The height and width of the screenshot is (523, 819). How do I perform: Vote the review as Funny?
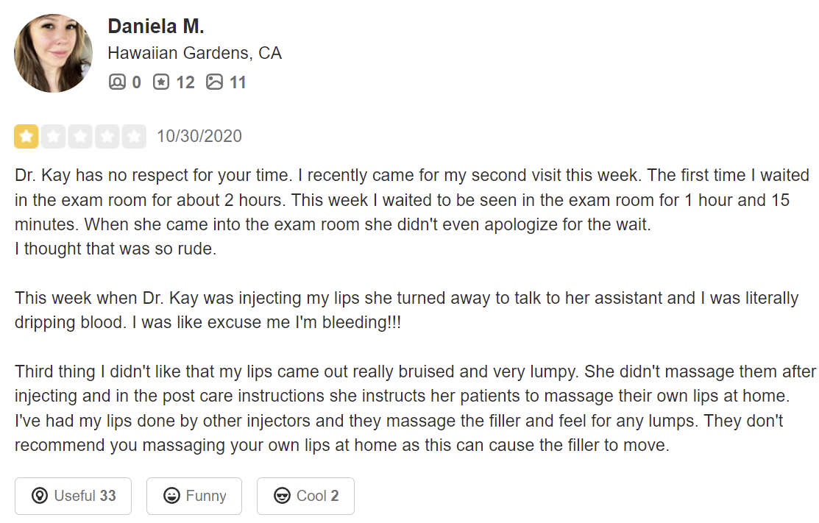(194, 496)
